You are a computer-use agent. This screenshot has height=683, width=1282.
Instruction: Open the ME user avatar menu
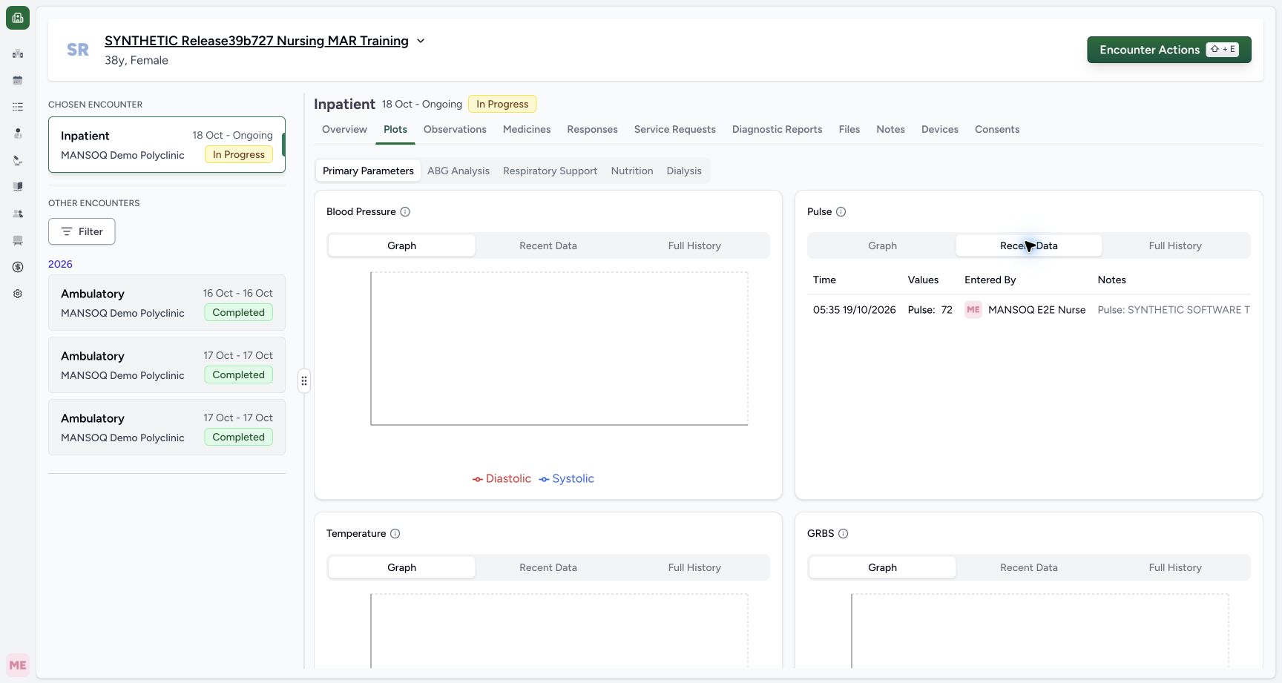point(18,665)
